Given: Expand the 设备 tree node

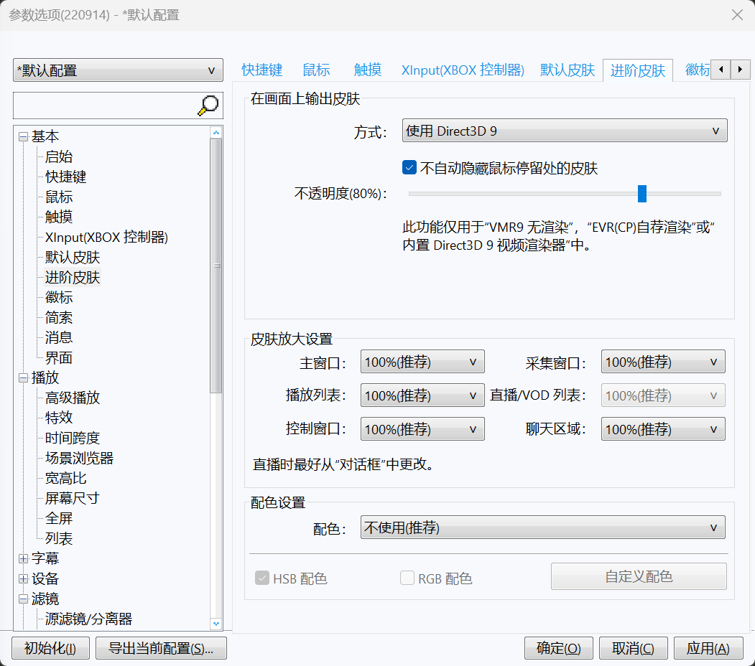Looking at the screenshot, I should [x=23, y=579].
